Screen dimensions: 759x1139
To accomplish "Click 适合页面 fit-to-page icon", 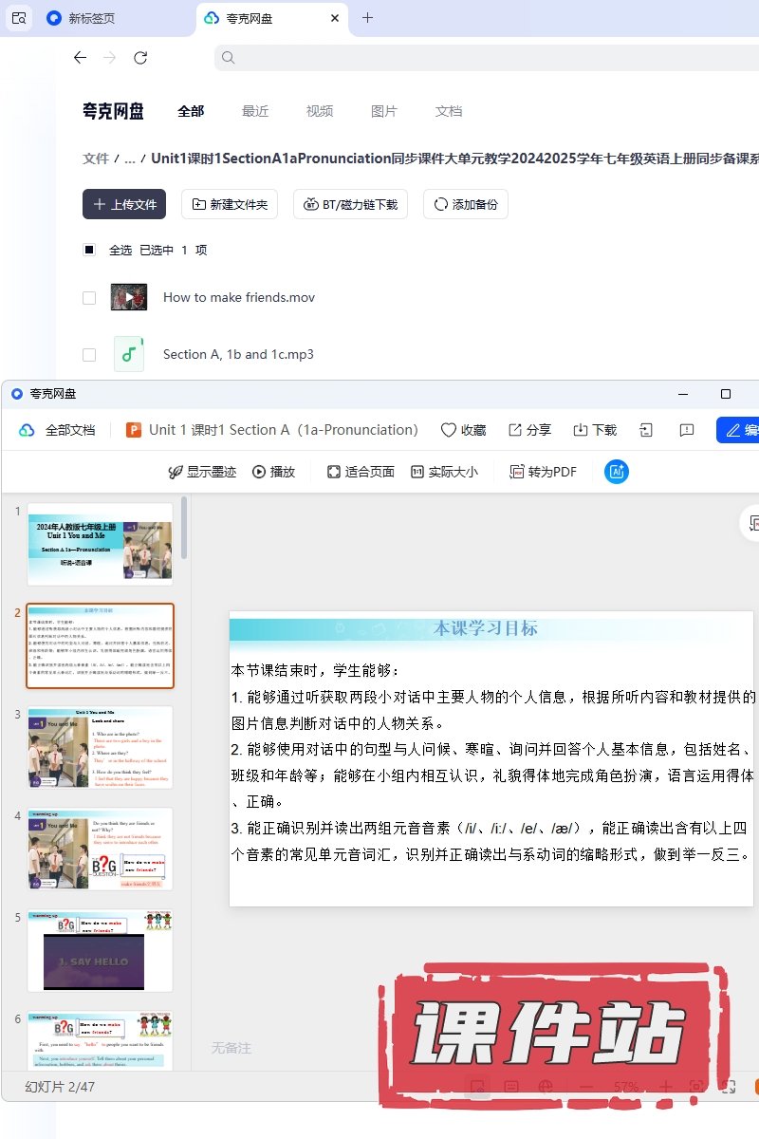I will [x=334, y=472].
